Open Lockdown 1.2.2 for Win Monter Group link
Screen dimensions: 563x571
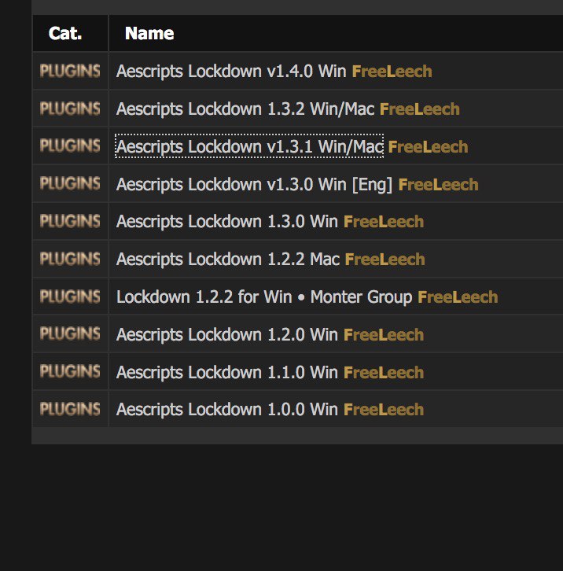pyautogui.click(x=264, y=297)
